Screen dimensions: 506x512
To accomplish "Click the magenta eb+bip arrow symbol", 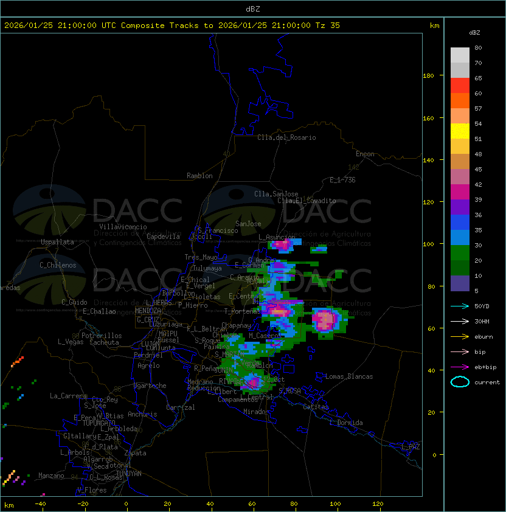I will [460, 367].
